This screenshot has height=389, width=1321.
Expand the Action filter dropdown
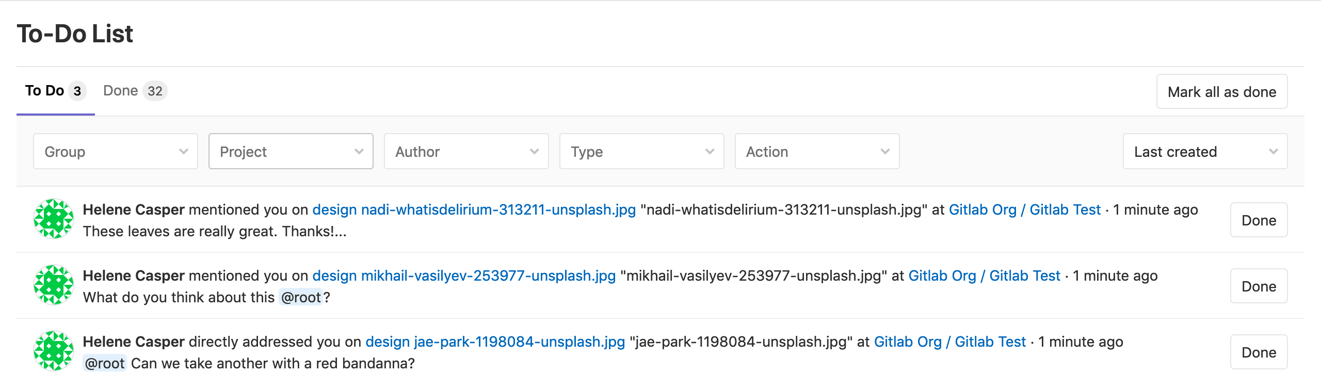click(x=816, y=151)
